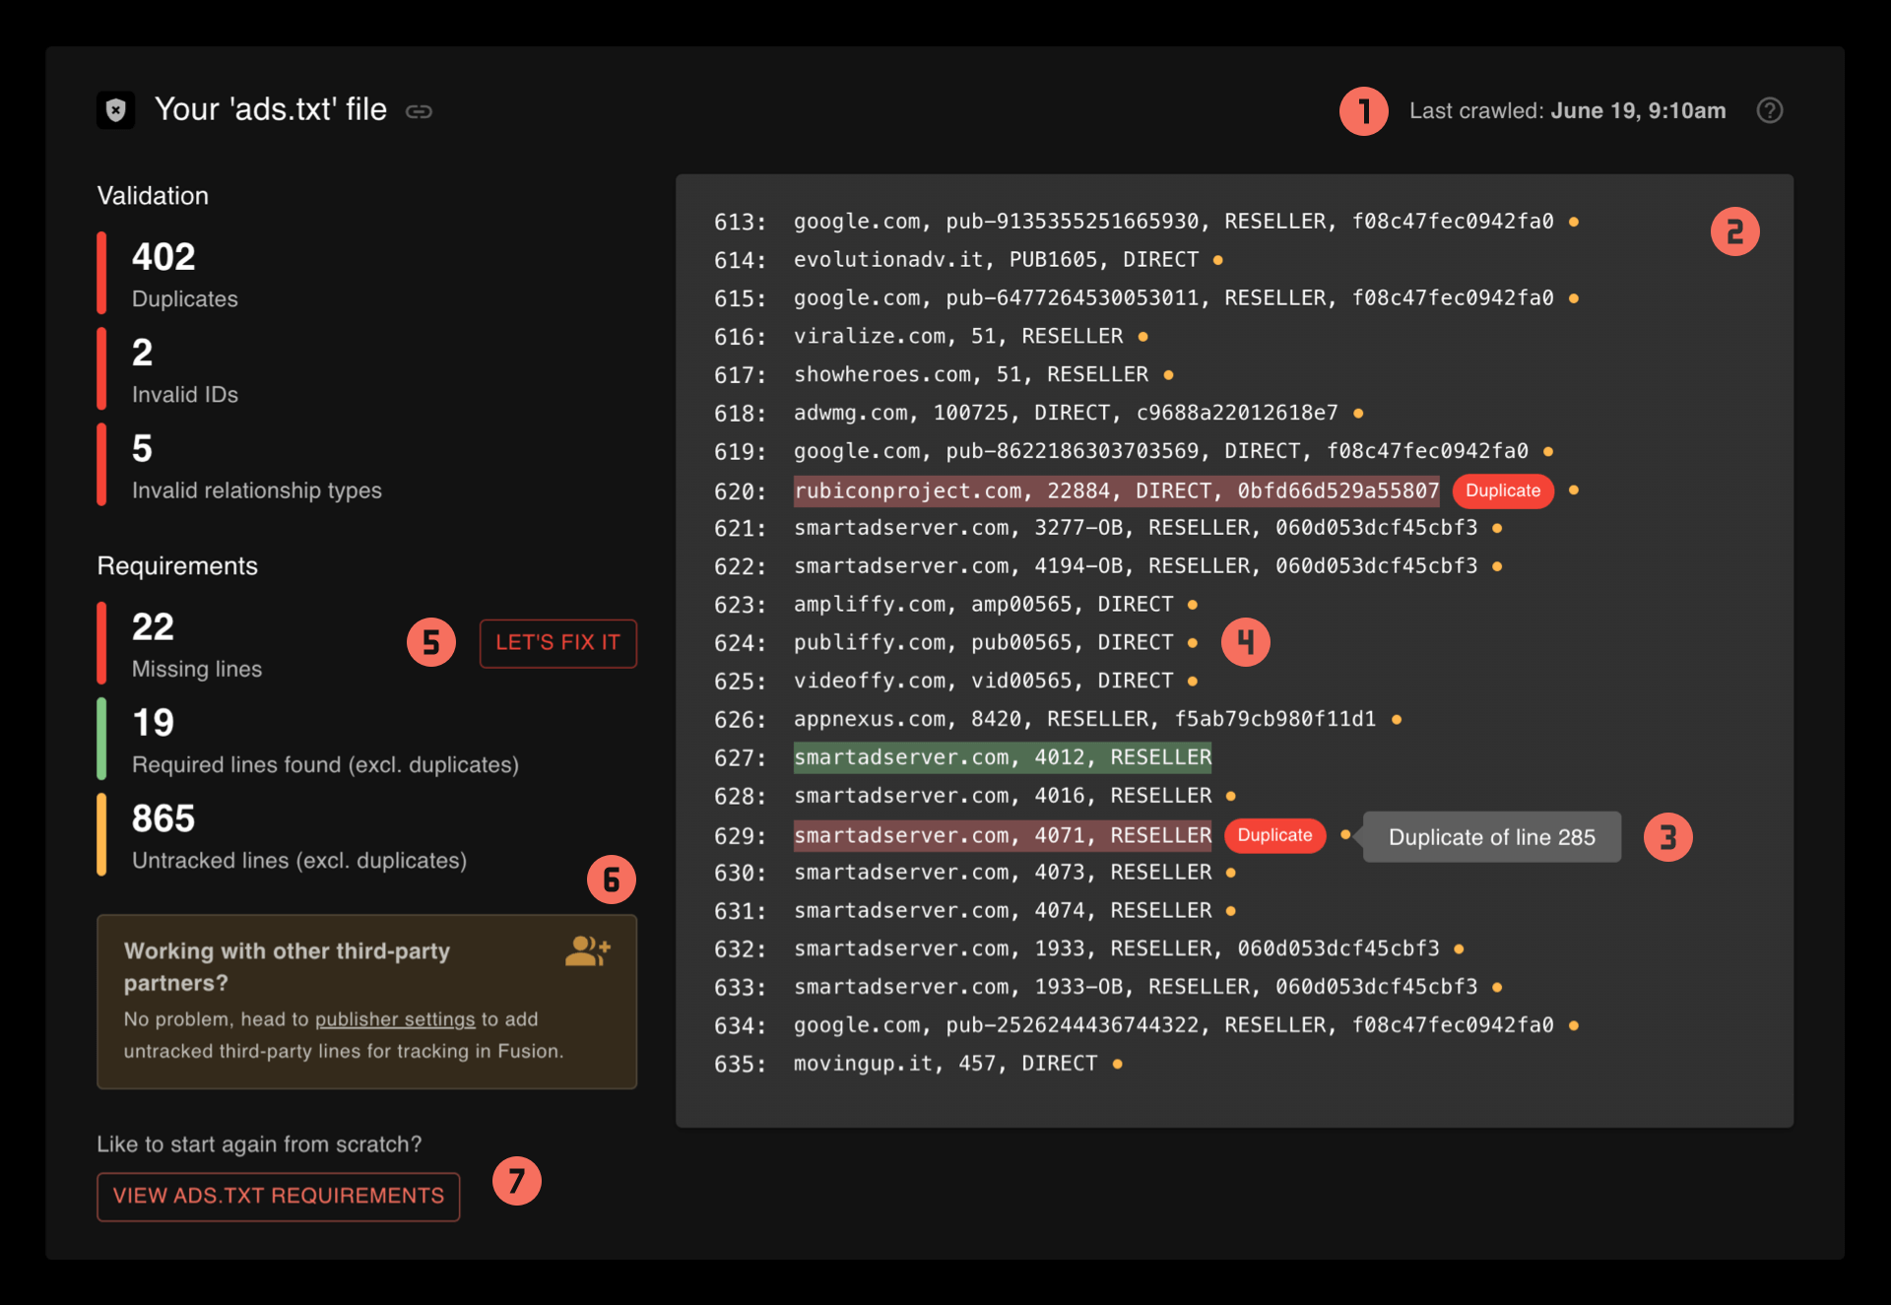Click the adwmg.com, 100725 DIRECT line
The width and height of the screenshot is (1891, 1305).
pos(1066,414)
